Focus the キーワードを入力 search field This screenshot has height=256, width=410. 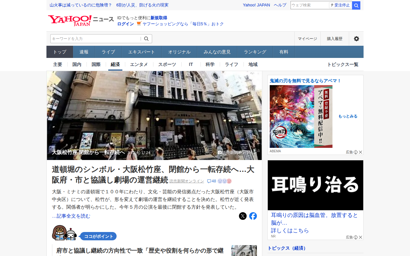pyautogui.click(x=95, y=39)
